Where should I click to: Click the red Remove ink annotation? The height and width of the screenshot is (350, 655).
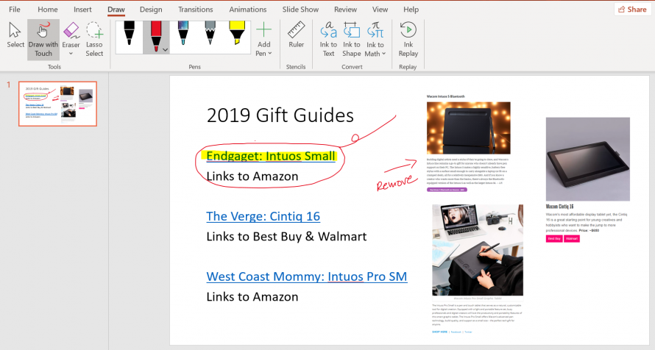point(397,183)
